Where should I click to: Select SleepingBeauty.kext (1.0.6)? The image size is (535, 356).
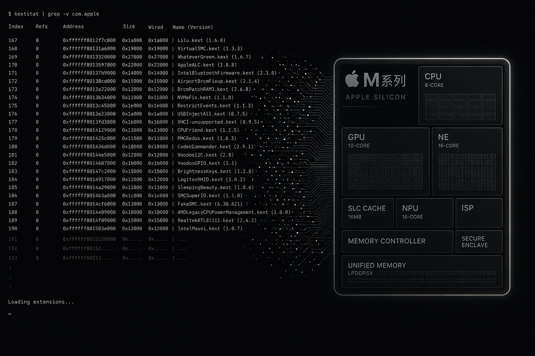click(x=216, y=187)
